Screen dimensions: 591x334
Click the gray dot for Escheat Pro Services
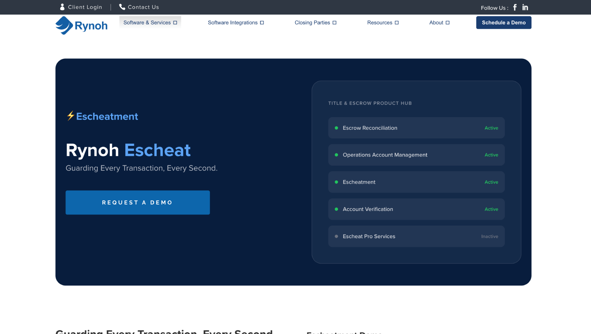(x=336, y=236)
